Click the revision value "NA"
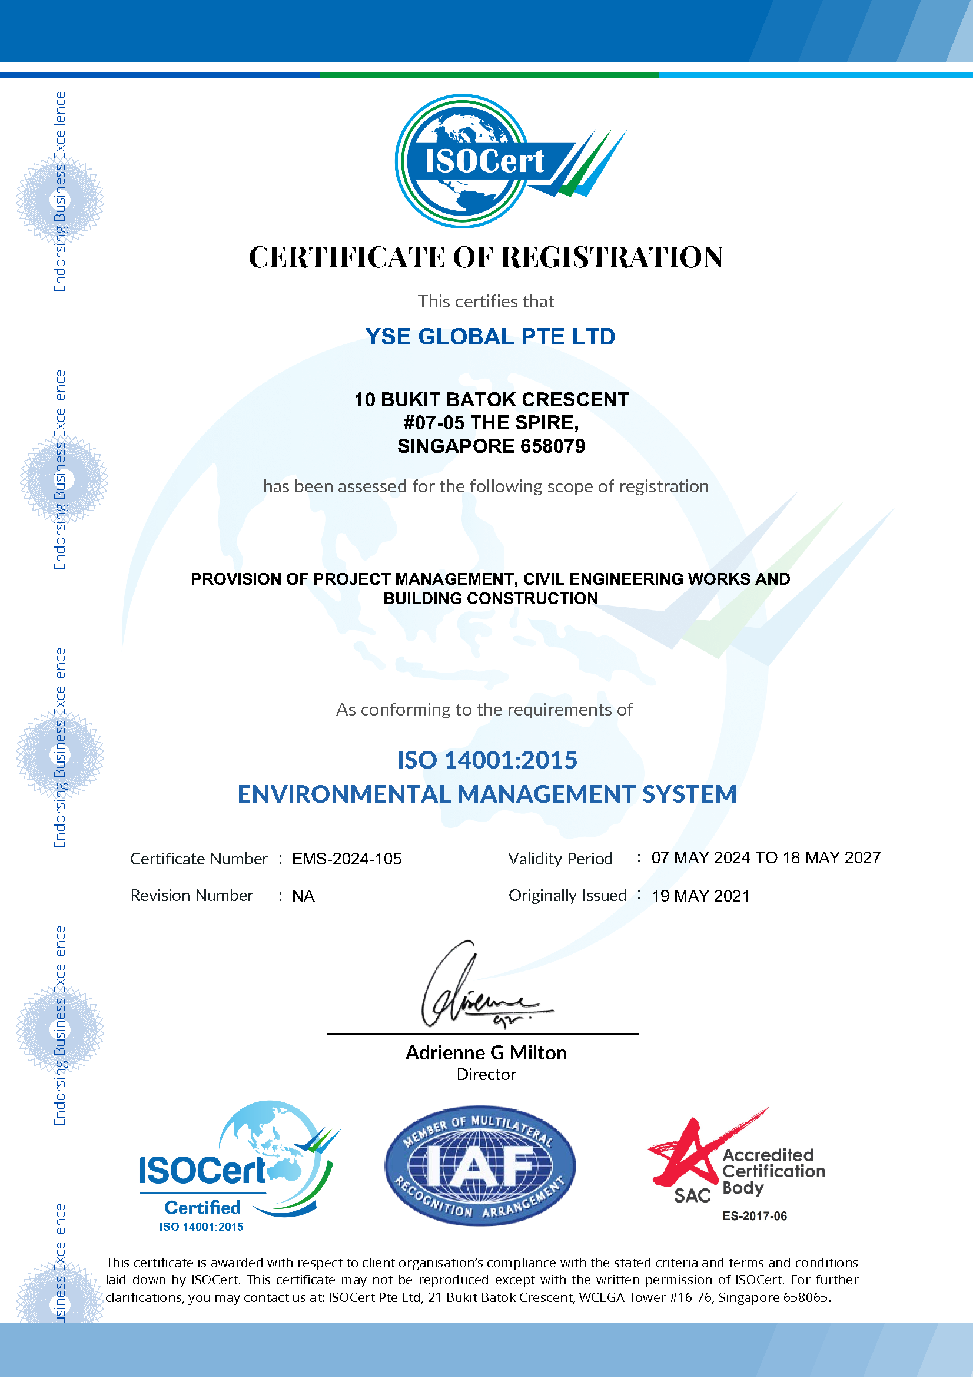 (304, 897)
